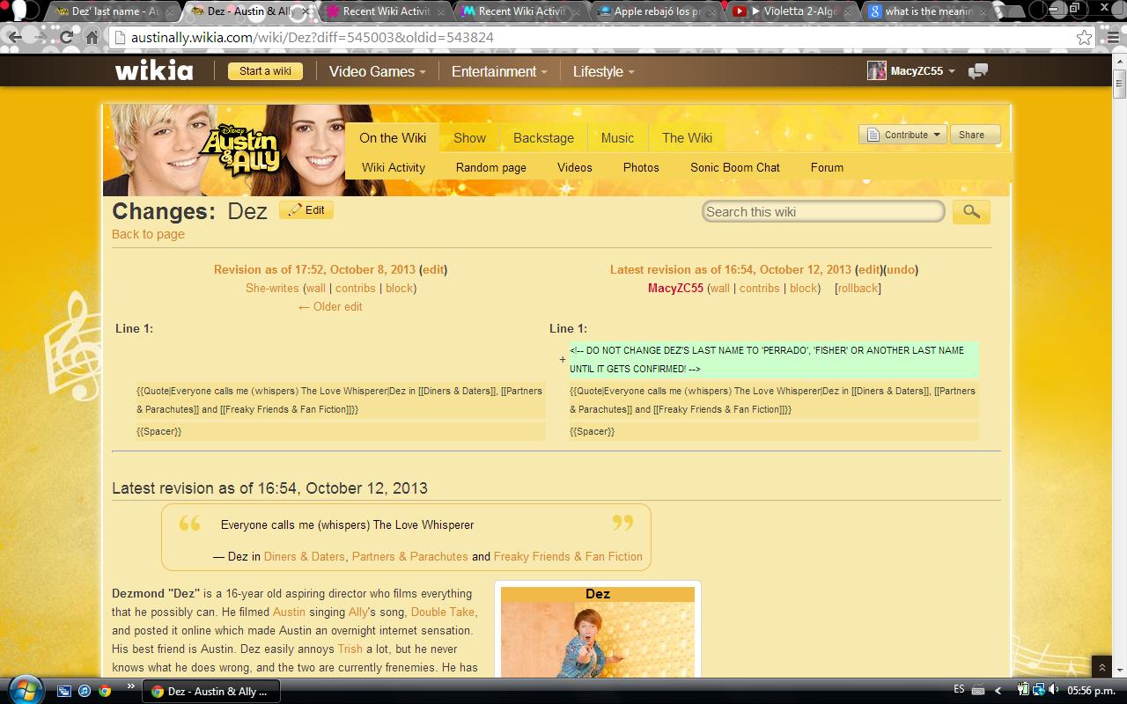Open the Random page link
The height and width of the screenshot is (704, 1127).
(491, 167)
